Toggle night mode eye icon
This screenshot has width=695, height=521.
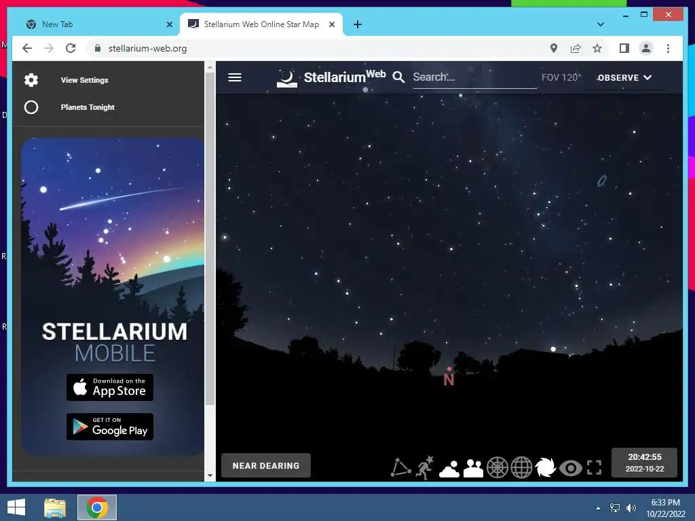pyautogui.click(x=570, y=468)
